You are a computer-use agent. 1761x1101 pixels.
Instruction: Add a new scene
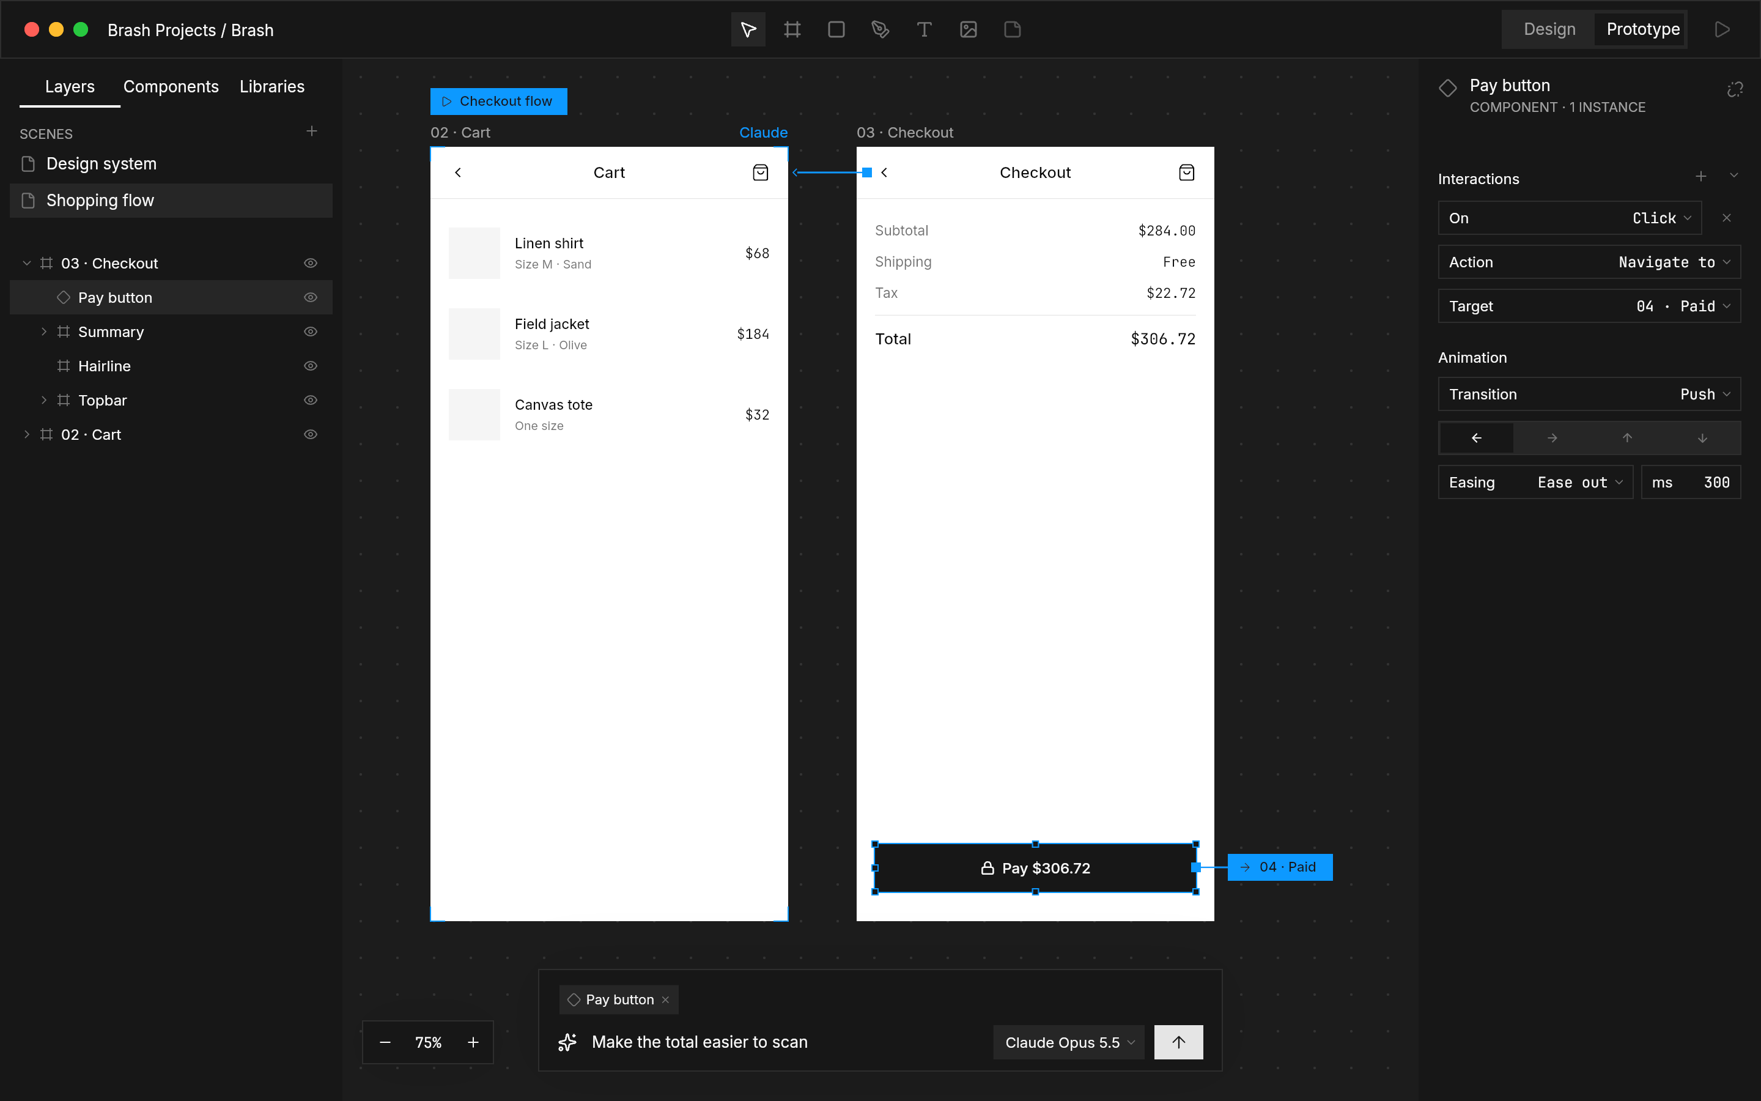311,131
